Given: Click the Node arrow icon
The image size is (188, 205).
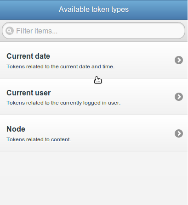Looking at the screenshot, I should point(179,133).
